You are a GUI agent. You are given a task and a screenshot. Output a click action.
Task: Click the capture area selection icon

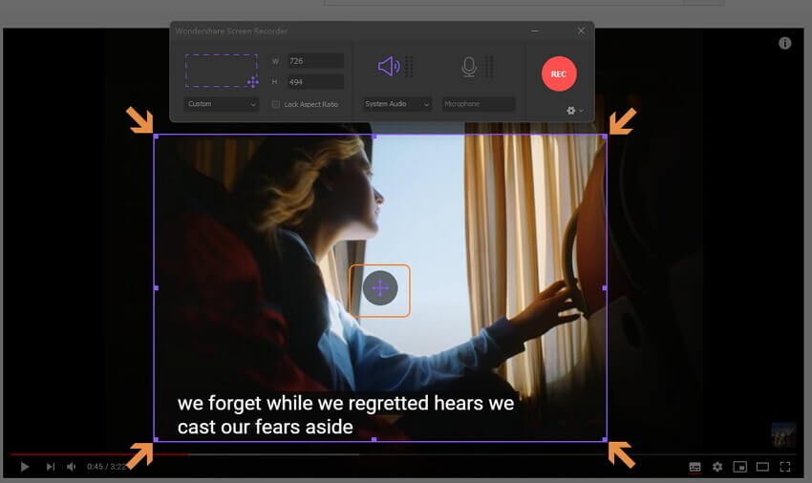click(x=222, y=71)
